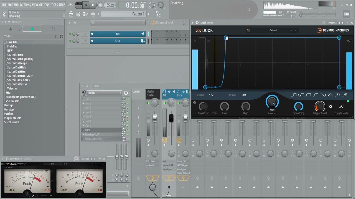Open the PATTERNS menu

[25, 5]
